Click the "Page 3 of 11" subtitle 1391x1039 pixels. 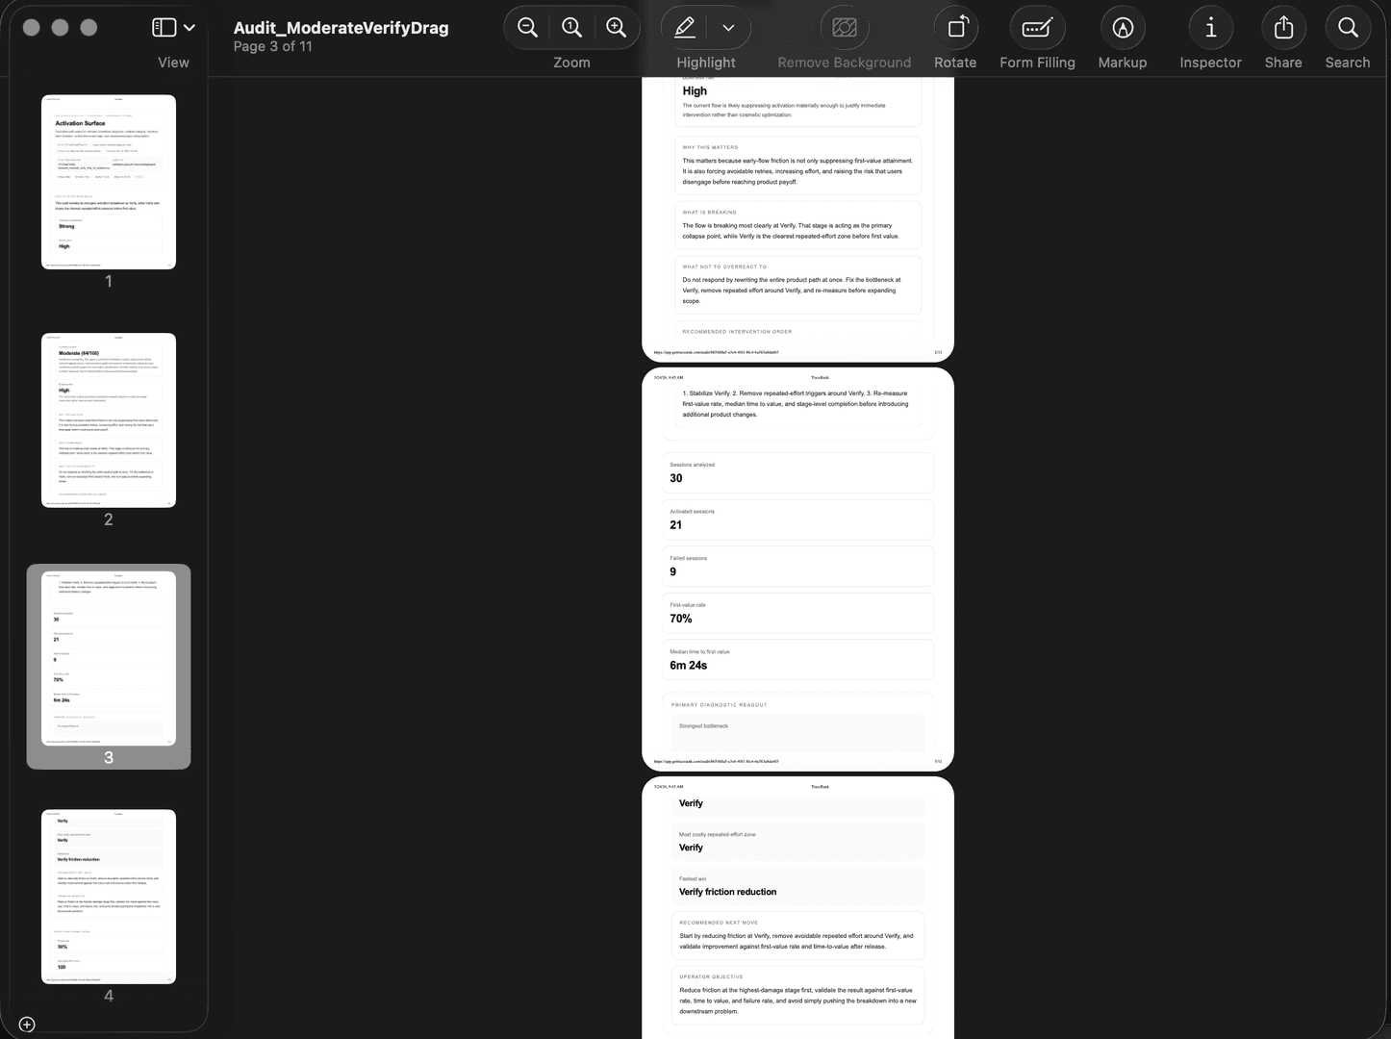(272, 46)
